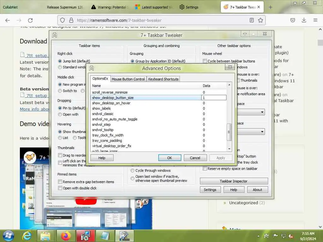
Task: Click 7+ Taskbar Tweaker tray icon
Action: point(266,236)
